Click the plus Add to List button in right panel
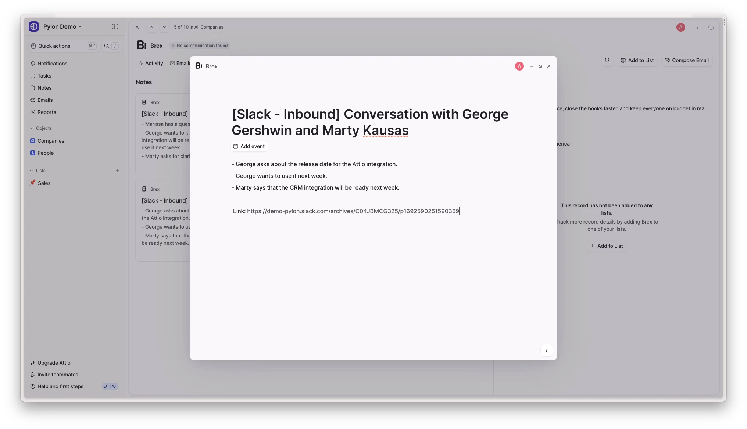The height and width of the screenshot is (429, 747). coord(607,246)
